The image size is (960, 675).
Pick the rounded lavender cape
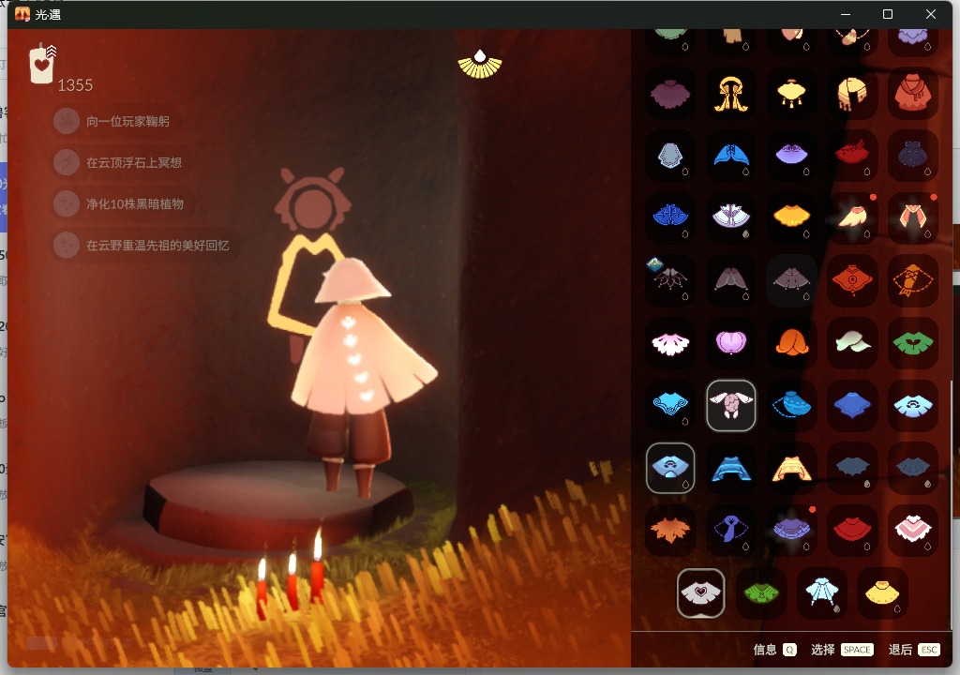[791, 153]
